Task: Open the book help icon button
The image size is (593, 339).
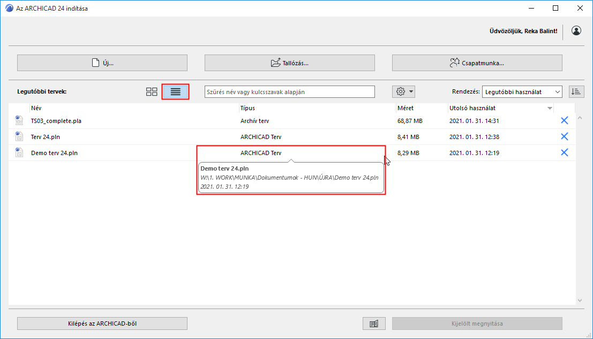Action: point(374,323)
